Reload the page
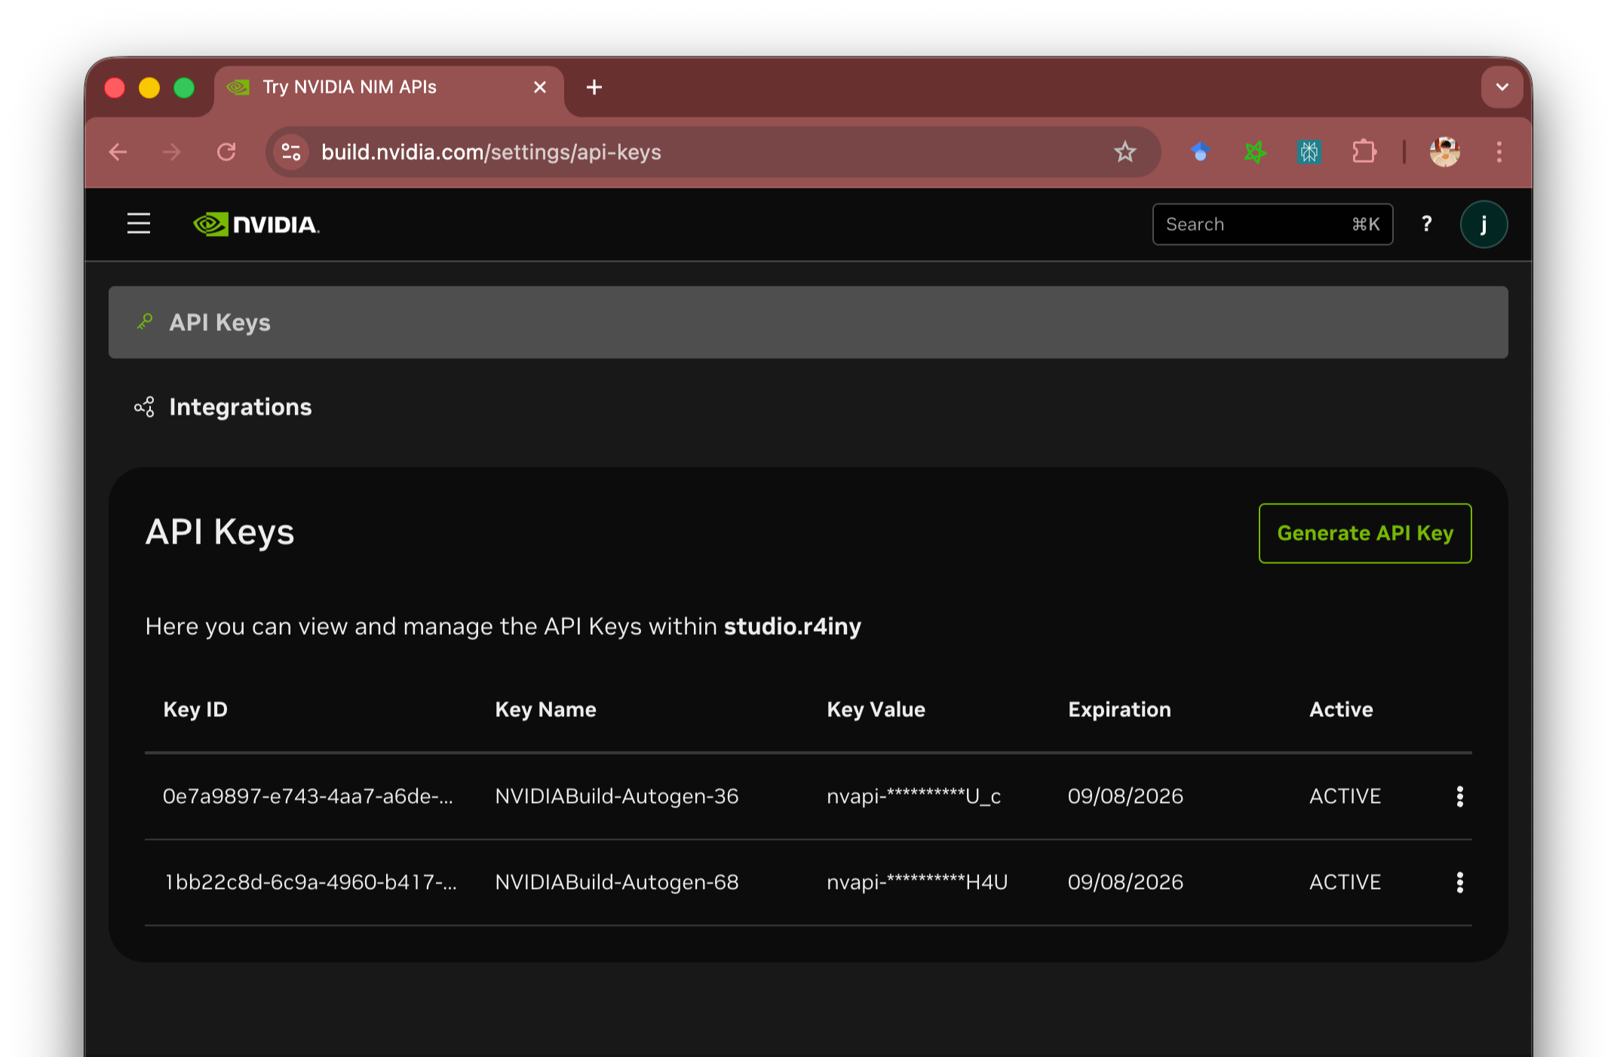Image resolution: width=1617 pixels, height=1057 pixels. point(226,152)
